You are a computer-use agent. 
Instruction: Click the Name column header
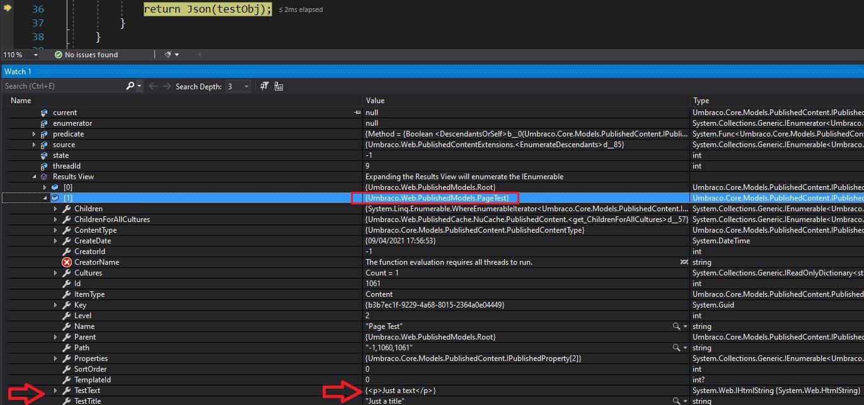point(21,101)
